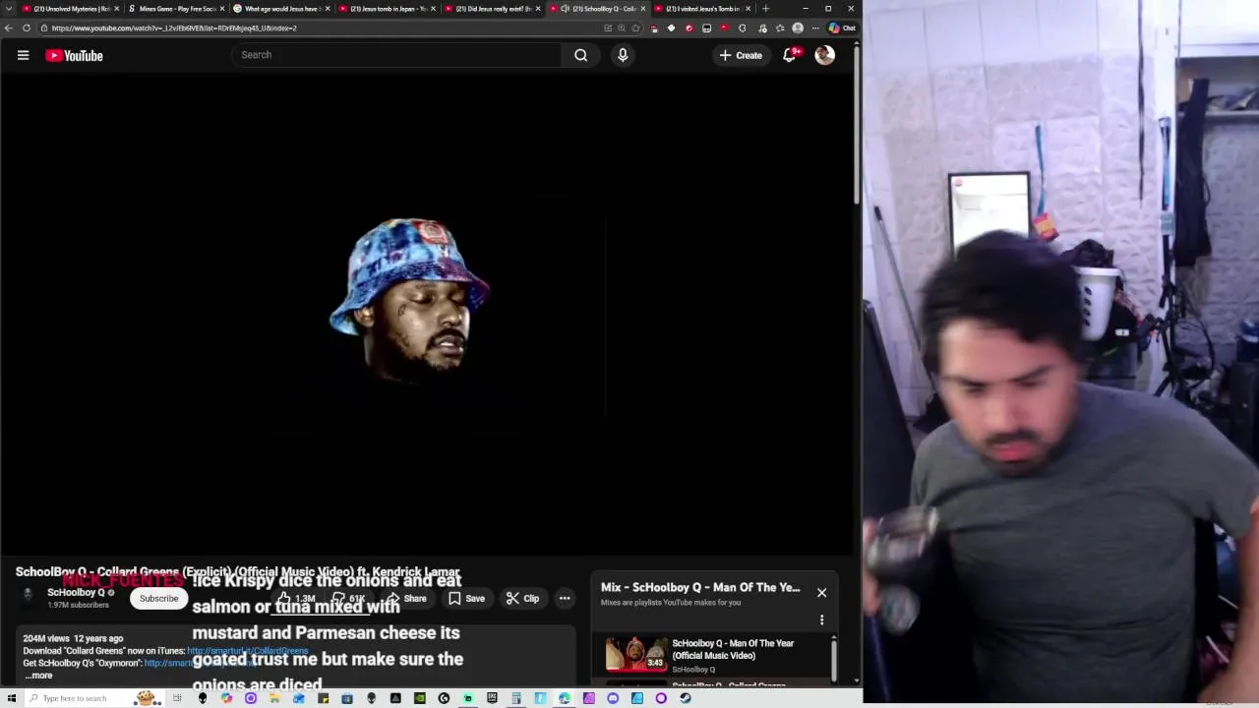
Task: Reload the page with refresh icon
Action: (27, 28)
